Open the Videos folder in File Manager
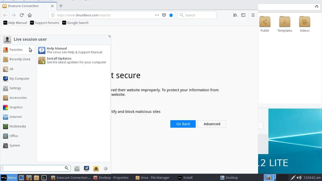322x181 pixels. 305,24
